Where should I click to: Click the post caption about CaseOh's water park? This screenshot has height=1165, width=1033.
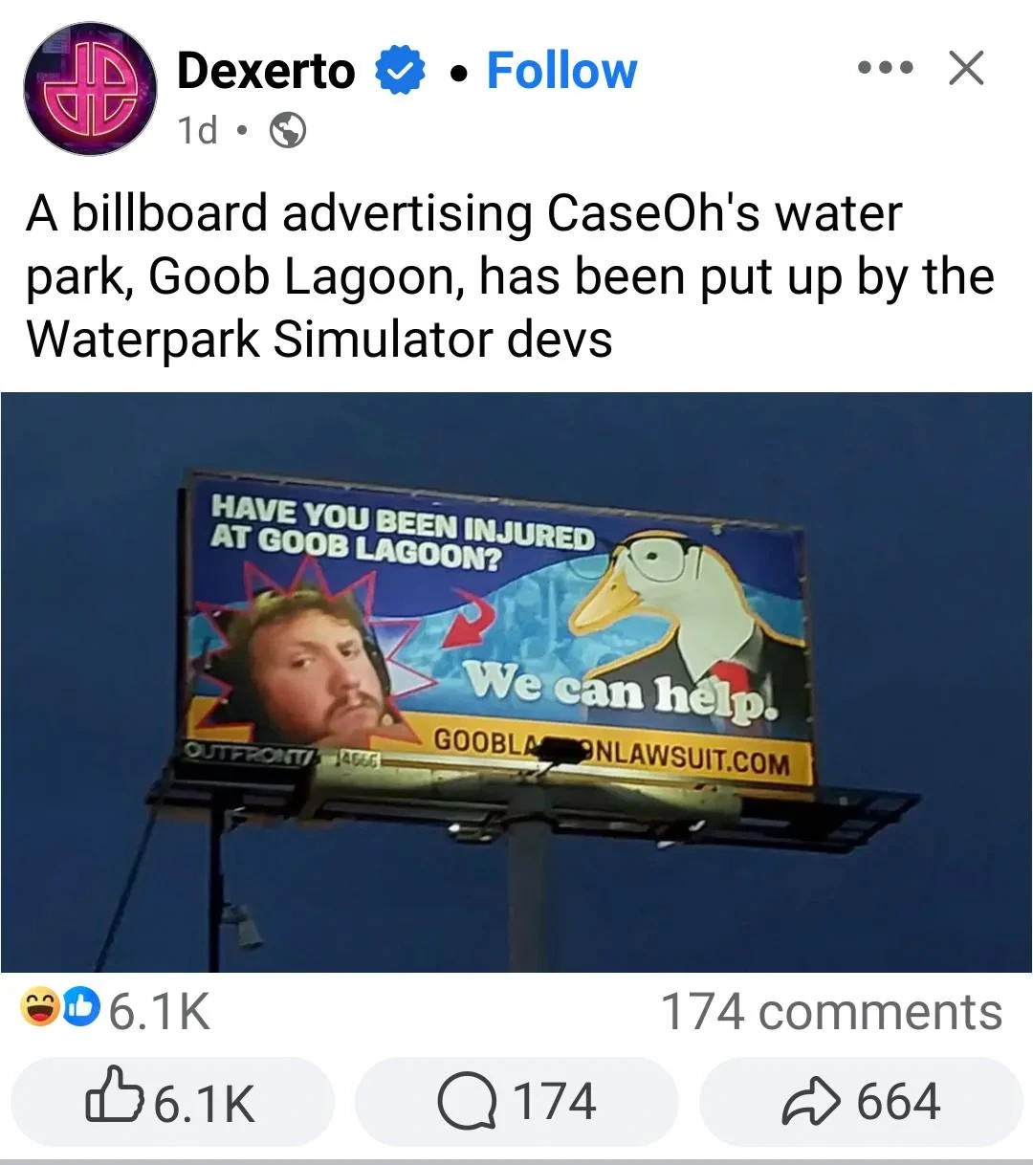[x=510, y=276]
